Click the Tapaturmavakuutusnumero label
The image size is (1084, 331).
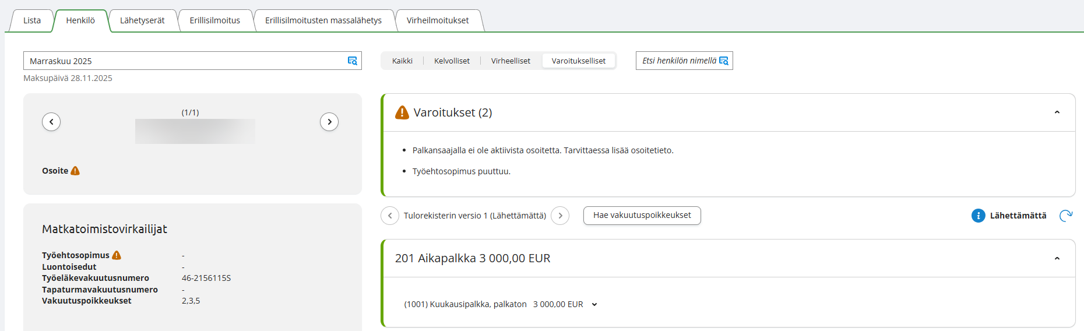point(100,290)
